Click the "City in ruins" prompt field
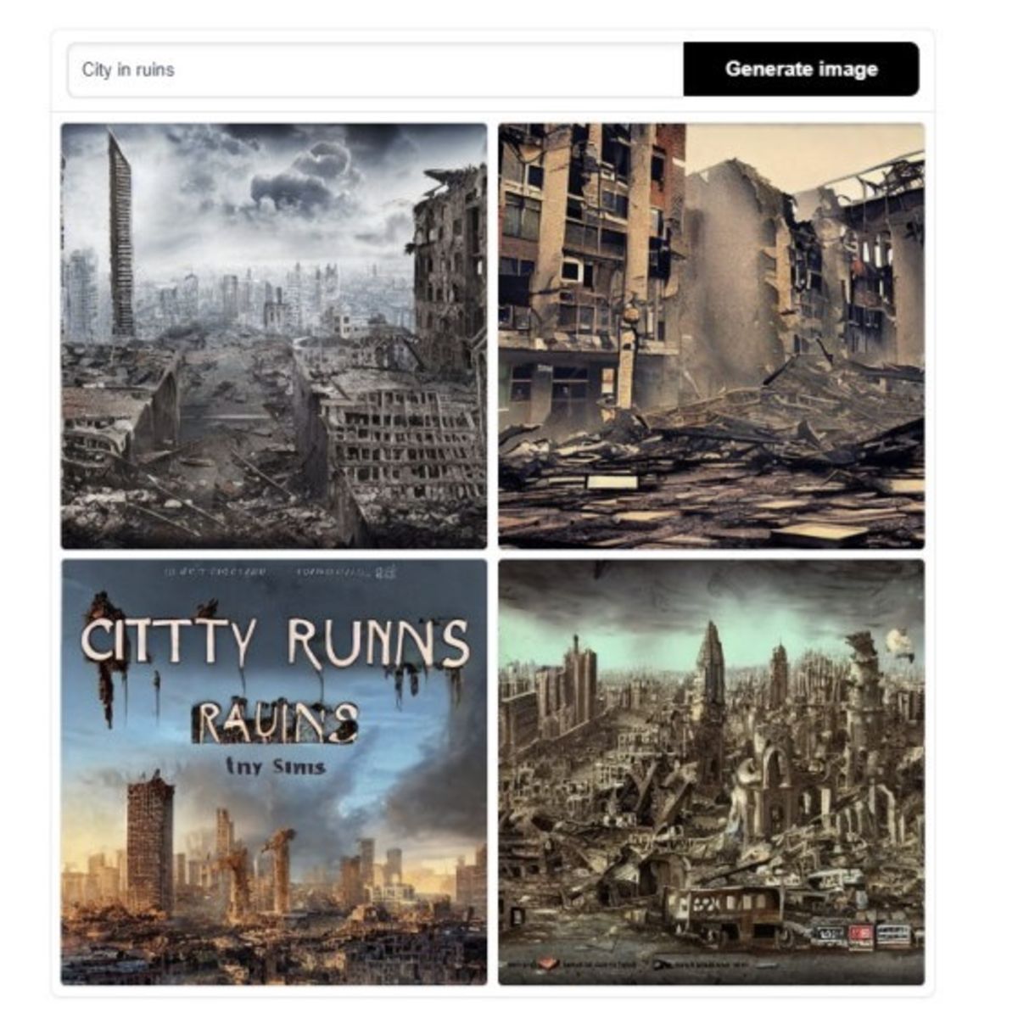This screenshot has width=1018, height=1018. pyautogui.click(x=376, y=70)
